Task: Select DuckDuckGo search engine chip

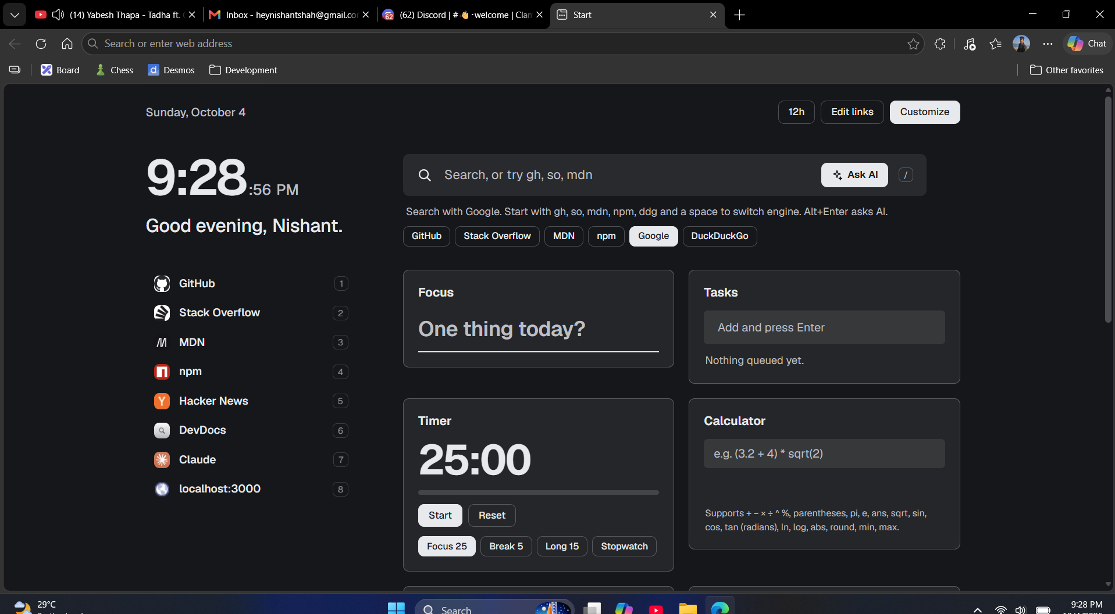Action: pyautogui.click(x=719, y=236)
